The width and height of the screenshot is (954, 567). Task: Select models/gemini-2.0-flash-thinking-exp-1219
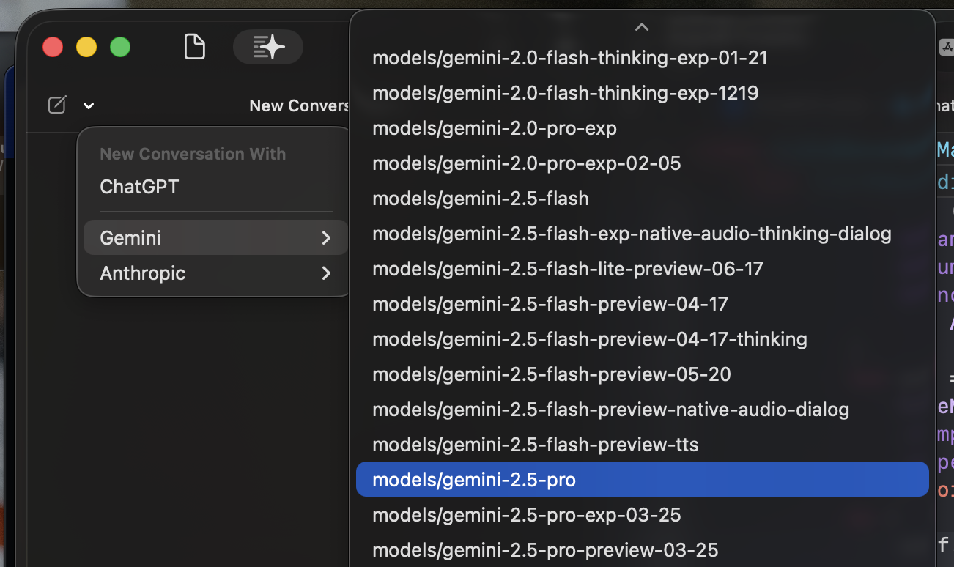click(566, 92)
